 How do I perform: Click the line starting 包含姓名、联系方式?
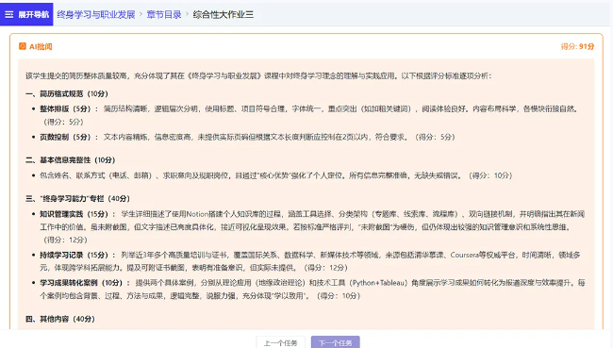pos(276,175)
